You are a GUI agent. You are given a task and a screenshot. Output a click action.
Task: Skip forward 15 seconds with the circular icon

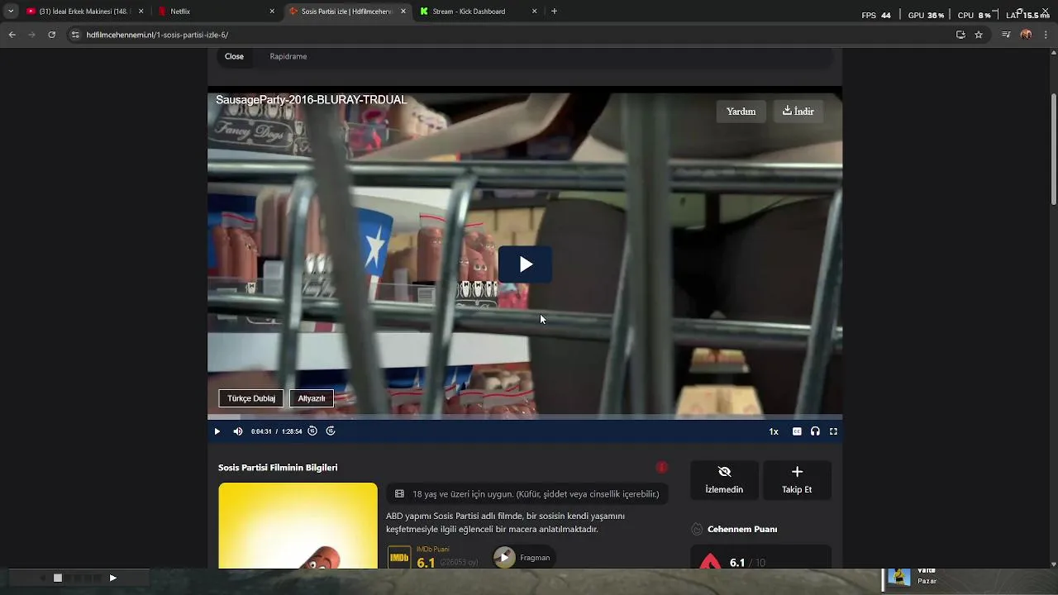click(331, 431)
